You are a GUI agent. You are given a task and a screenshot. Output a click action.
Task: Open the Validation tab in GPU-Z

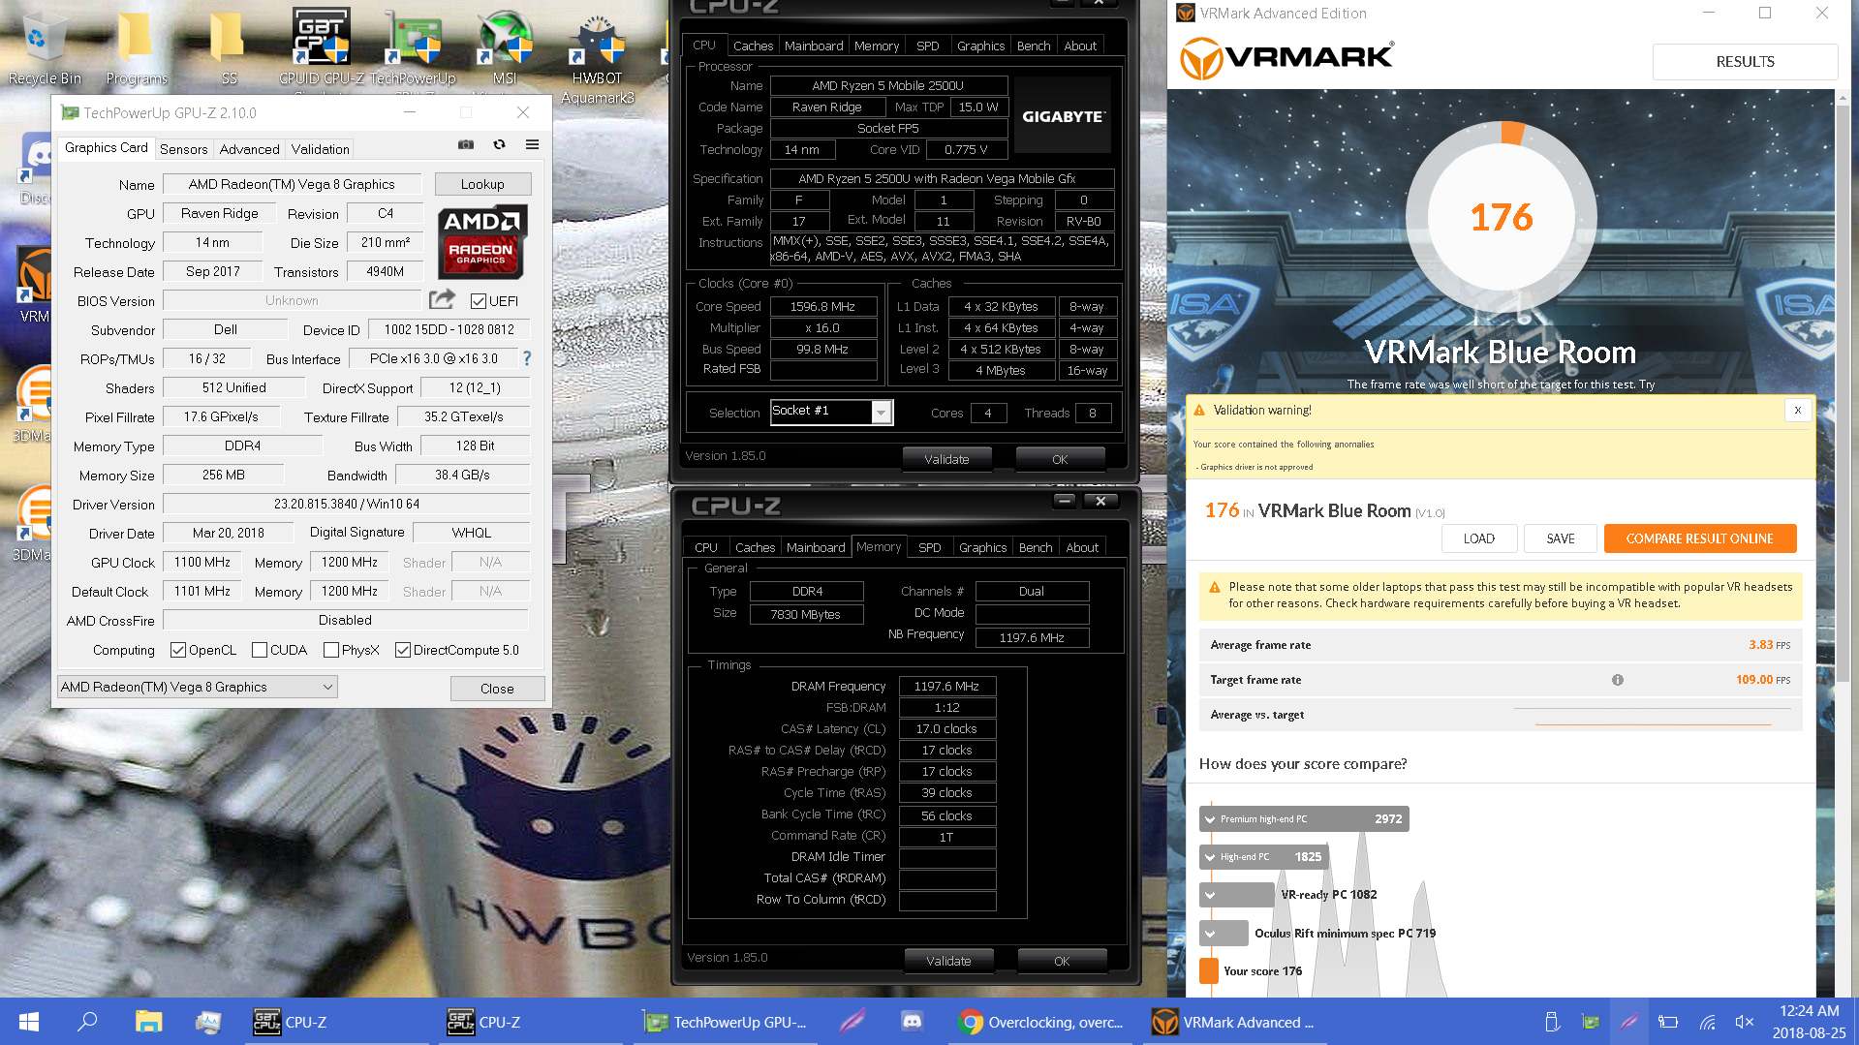tap(320, 149)
